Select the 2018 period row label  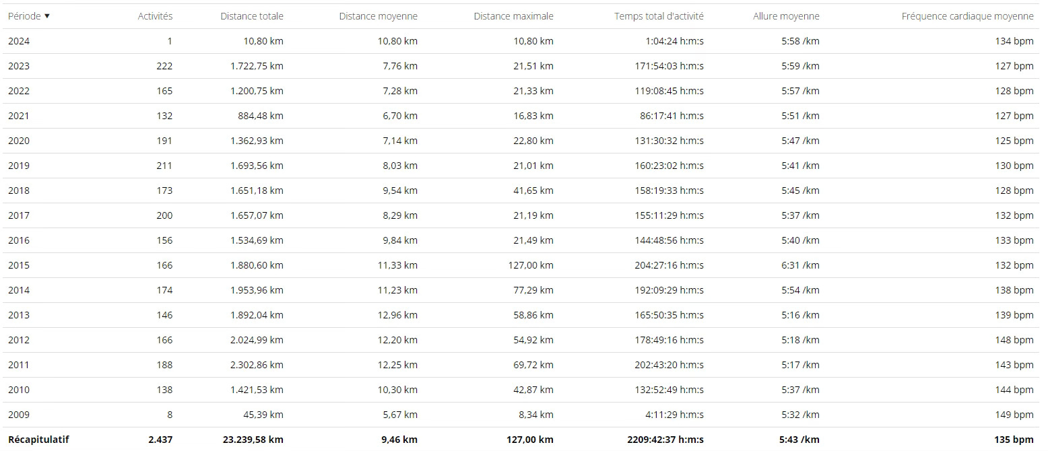19,190
